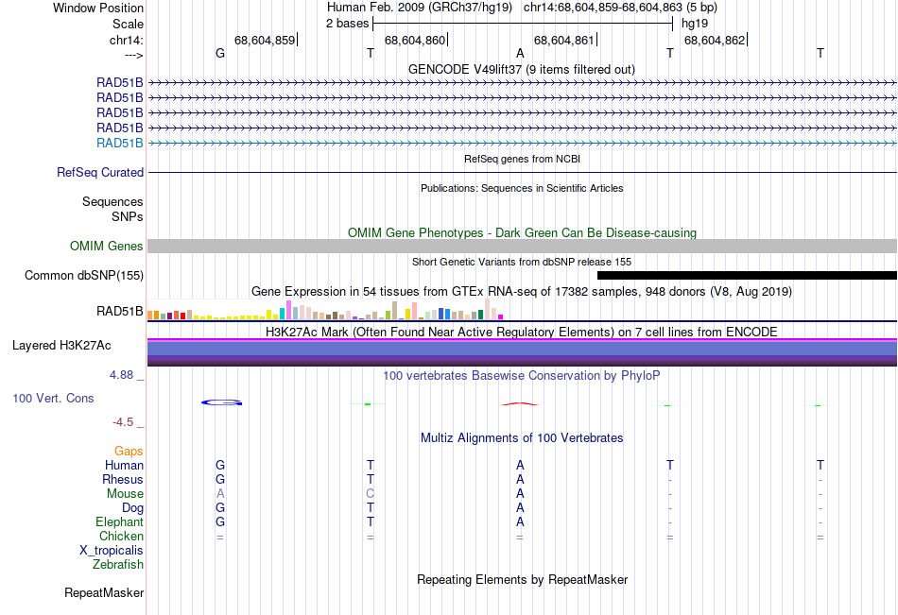Click the 4.88 upper conservation scale value
This screenshot has height=615, width=898.
(121, 375)
